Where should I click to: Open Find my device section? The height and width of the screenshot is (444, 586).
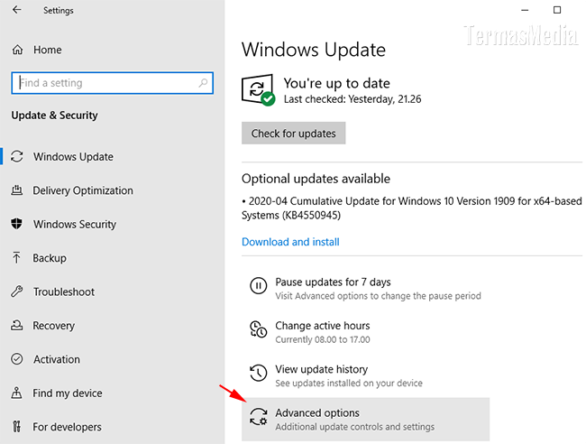[68, 393]
